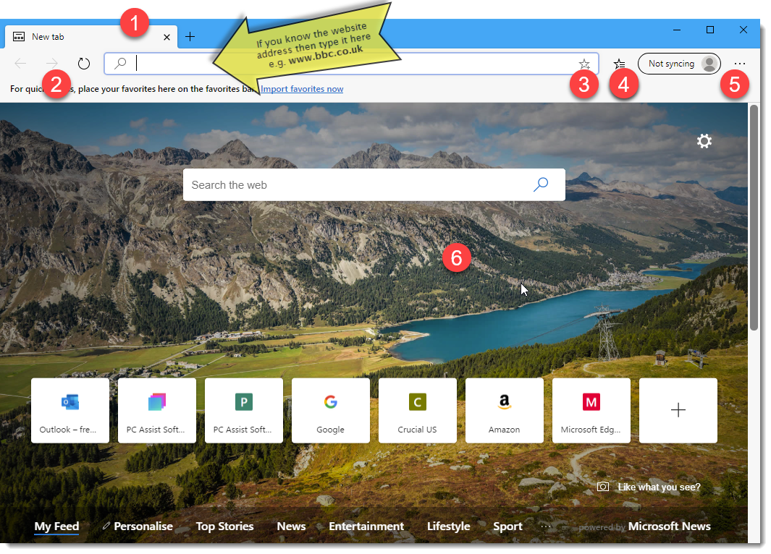Click into the address bar
Image resolution: width=771 pixels, height=554 pixels.
tap(351, 64)
